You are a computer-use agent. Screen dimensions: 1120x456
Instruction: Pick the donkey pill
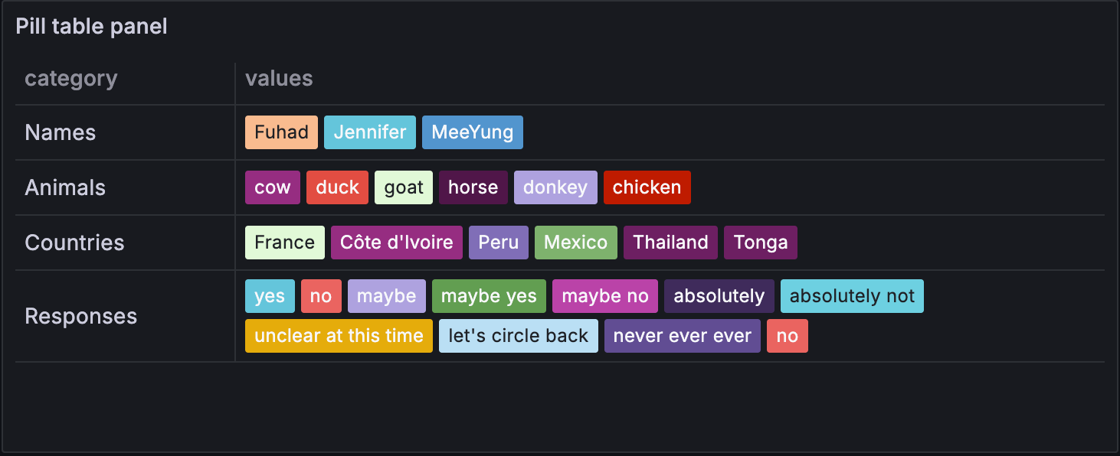(x=555, y=187)
